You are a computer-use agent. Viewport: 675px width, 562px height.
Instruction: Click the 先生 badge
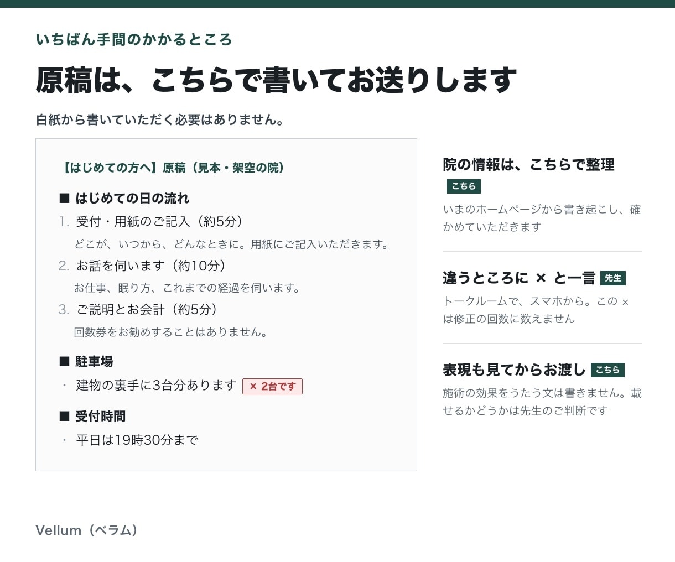coord(613,278)
